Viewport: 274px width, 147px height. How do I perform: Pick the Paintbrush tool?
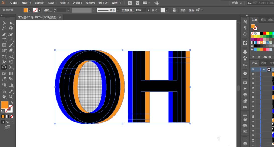click(11, 45)
